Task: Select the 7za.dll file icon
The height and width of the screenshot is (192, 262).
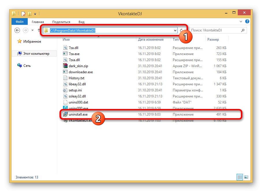Action: pyautogui.click(x=65, y=48)
